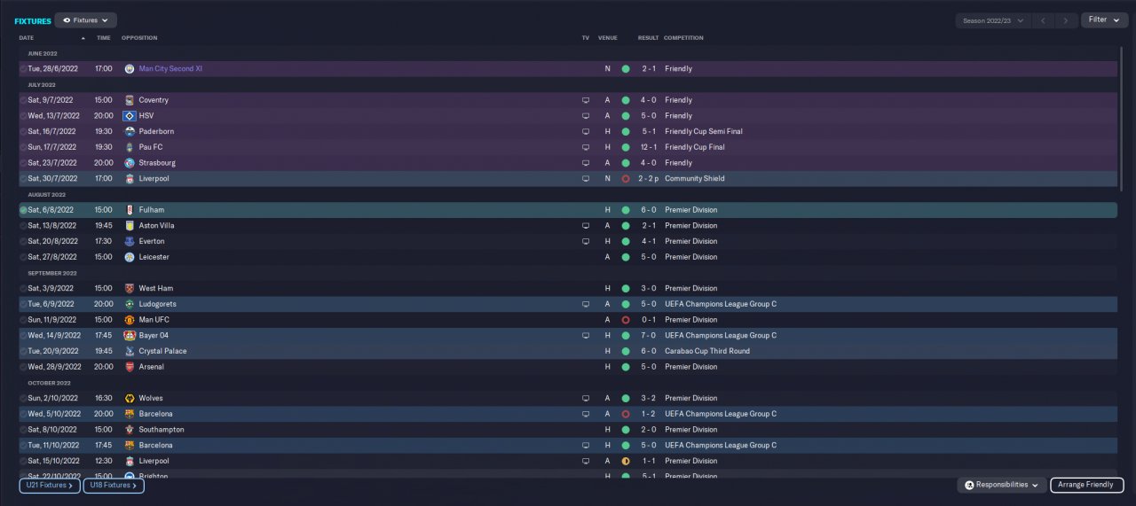The width and height of the screenshot is (1136, 506).
Task: Sort fixtures by the Date column header
Action: pos(27,38)
